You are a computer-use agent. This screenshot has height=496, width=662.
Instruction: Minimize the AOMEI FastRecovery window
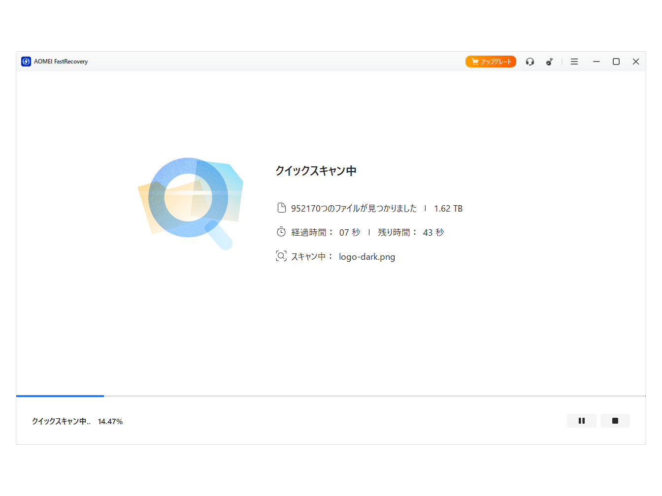pyautogui.click(x=596, y=62)
